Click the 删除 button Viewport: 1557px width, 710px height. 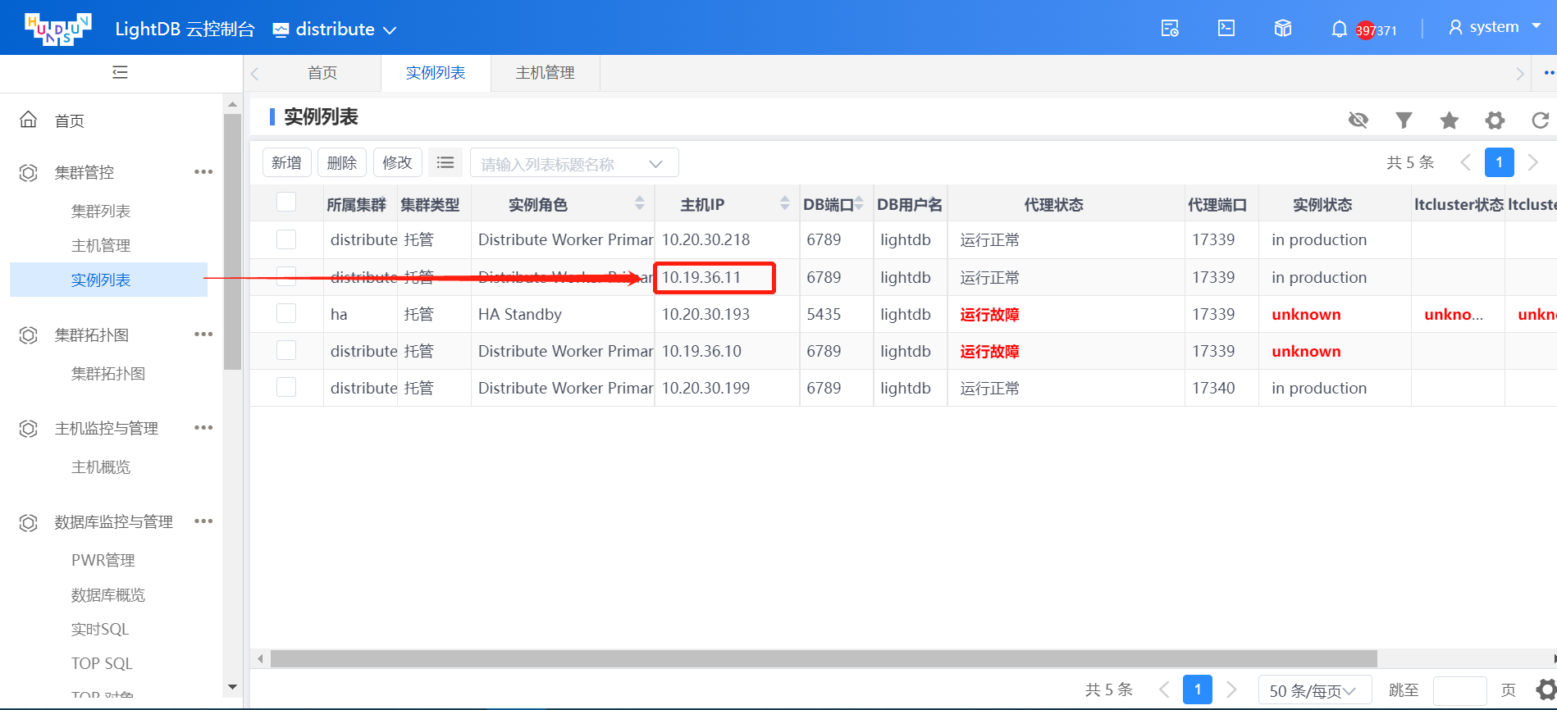point(342,162)
